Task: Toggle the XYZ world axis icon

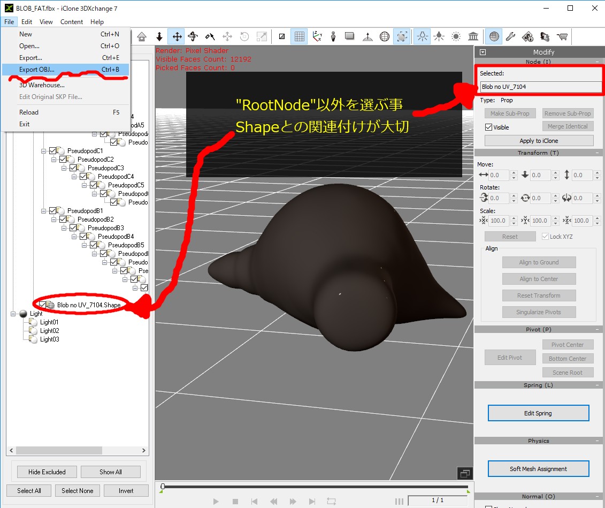Action: coord(317,37)
